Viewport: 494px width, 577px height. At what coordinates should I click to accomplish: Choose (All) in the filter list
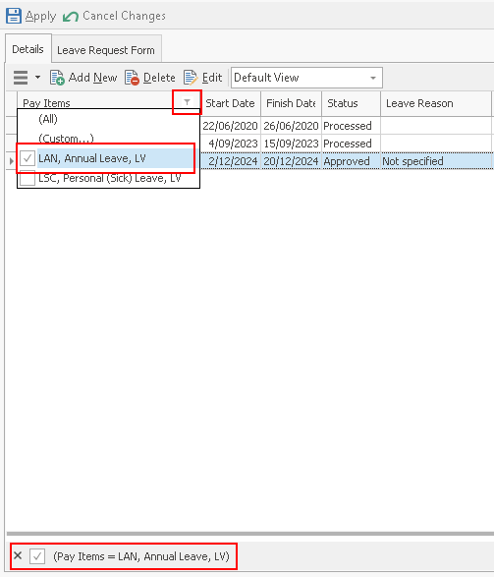[48, 119]
